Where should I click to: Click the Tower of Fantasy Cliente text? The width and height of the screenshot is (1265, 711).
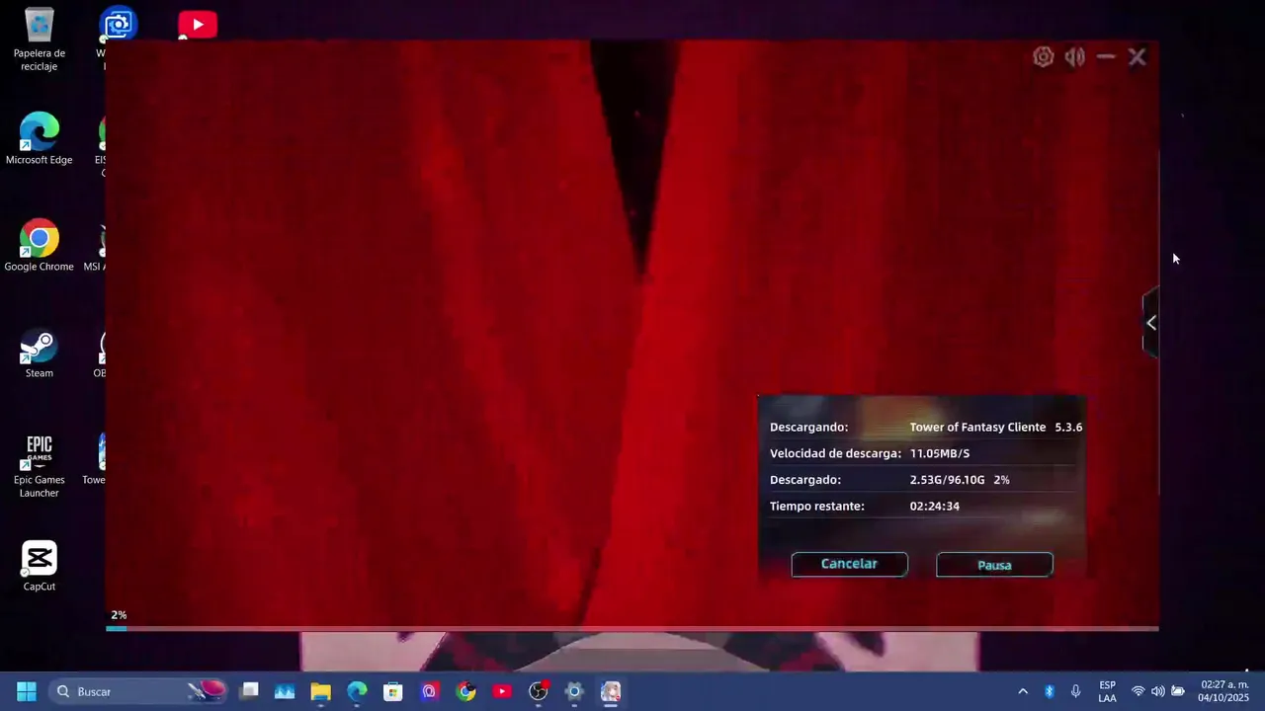click(x=977, y=428)
